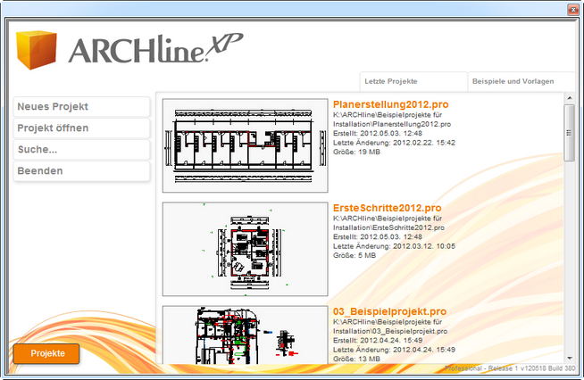Screen dimensions: 584x380
Task: Click the Installation\ErsteSchritte2012.pro path text
Action: [x=388, y=227]
